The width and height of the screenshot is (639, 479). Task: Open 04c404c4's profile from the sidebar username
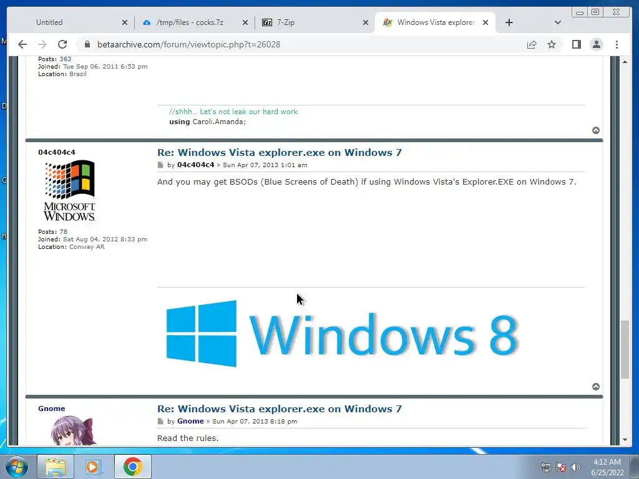tap(57, 152)
